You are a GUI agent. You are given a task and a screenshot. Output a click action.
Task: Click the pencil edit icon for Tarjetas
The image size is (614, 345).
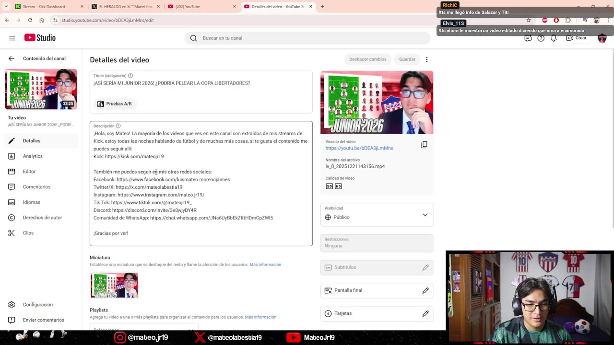(425, 313)
